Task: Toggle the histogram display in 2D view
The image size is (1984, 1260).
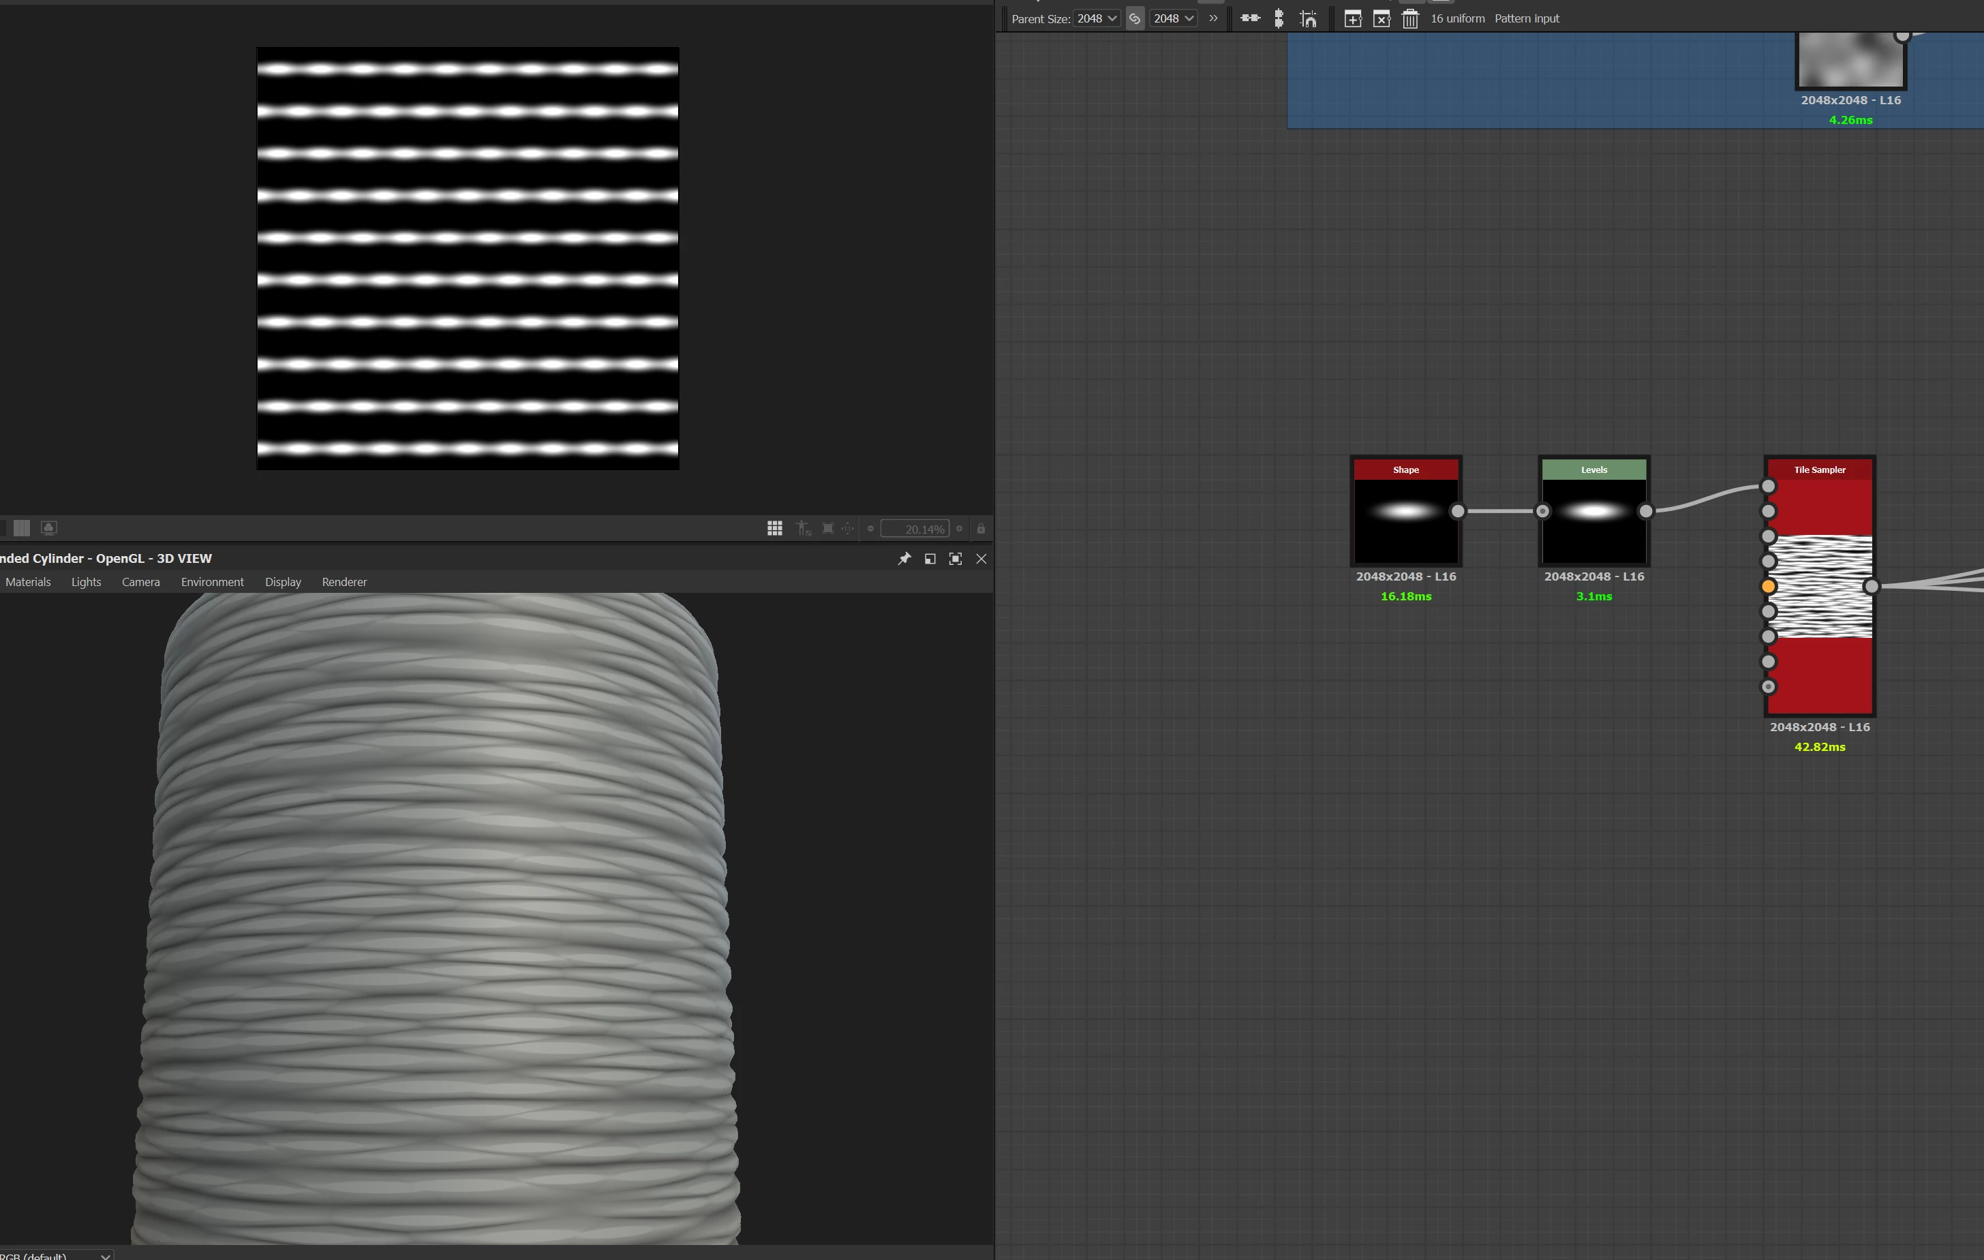Action: tap(22, 528)
